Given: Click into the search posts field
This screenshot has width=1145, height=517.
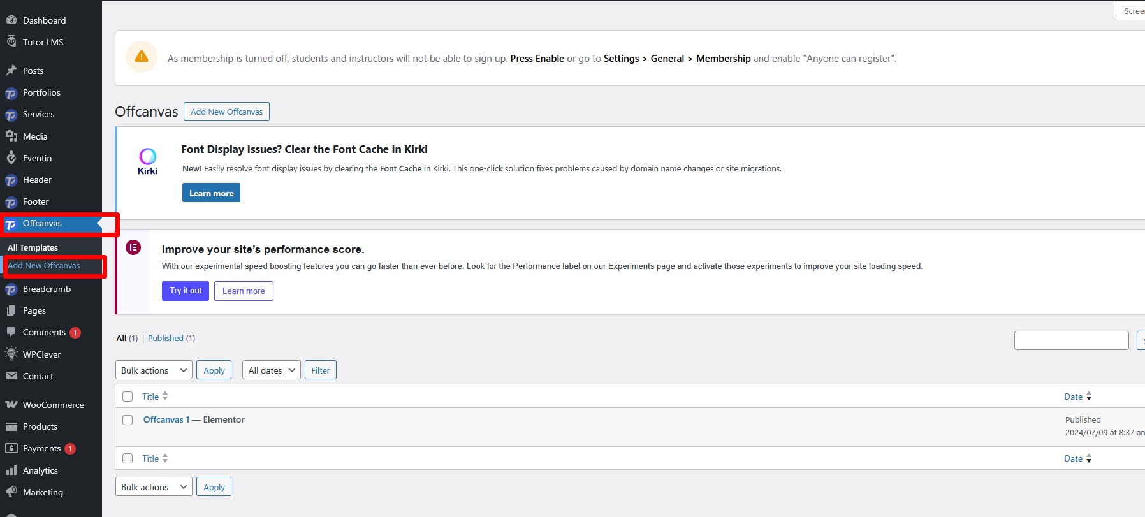Looking at the screenshot, I should pyautogui.click(x=1072, y=340).
